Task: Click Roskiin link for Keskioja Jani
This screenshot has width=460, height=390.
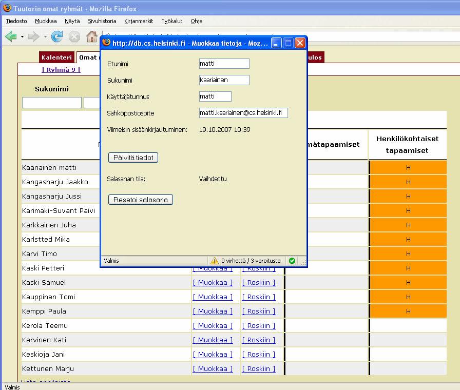Action: tap(258, 354)
